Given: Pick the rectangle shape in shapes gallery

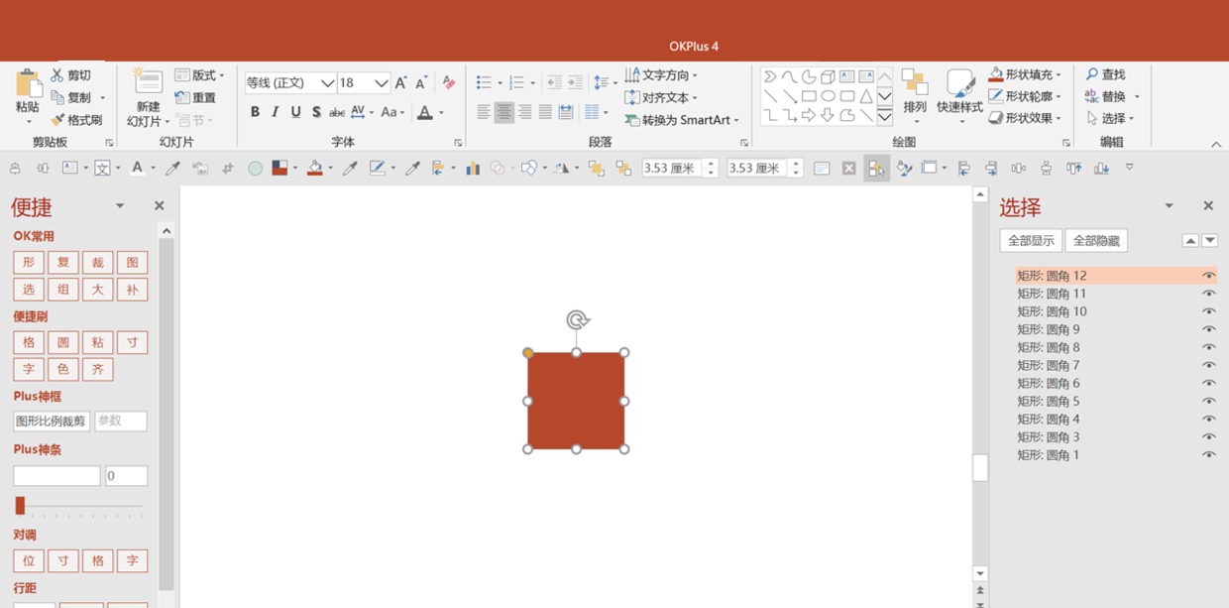Looking at the screenshot, I should coord(809,96).
